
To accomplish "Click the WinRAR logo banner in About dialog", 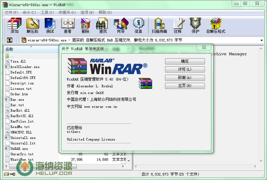I will click(x=108, y=66).
